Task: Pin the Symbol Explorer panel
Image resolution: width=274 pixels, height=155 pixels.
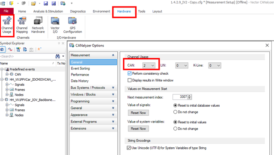Action: pyautogui.click(x=59, y=43)
